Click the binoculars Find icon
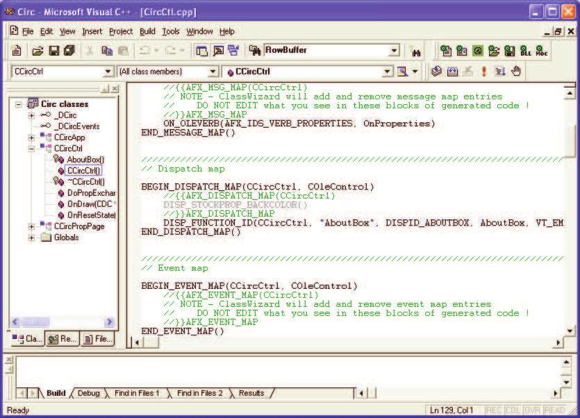The image size is (580, 418). (x=416, y=52)
